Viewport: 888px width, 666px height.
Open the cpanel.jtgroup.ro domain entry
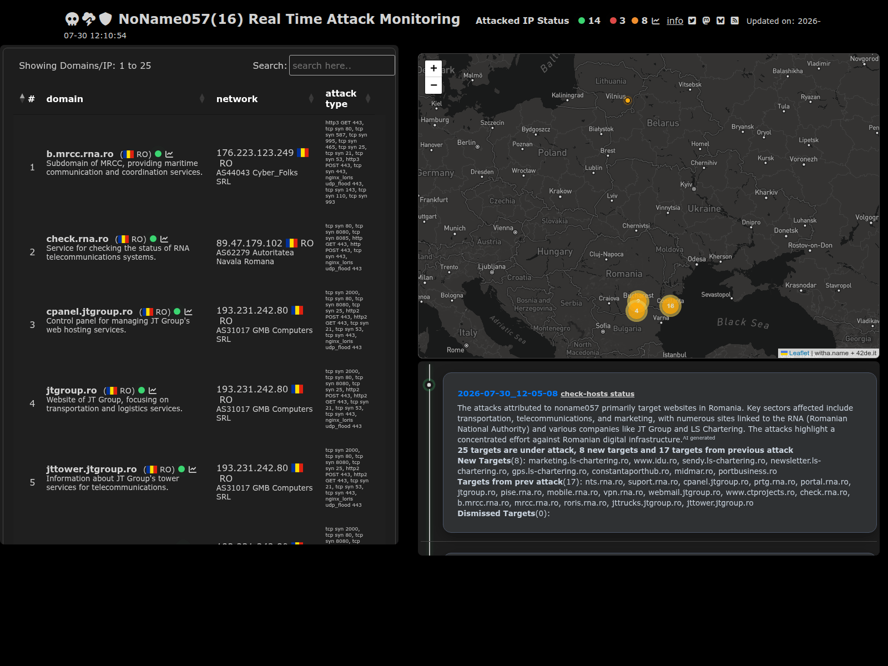point(89,311)
